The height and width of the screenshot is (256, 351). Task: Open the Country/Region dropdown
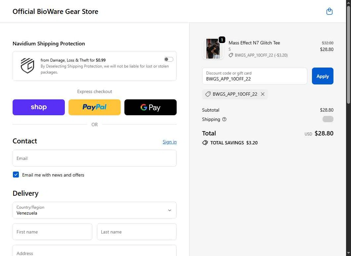click(95, 210)
